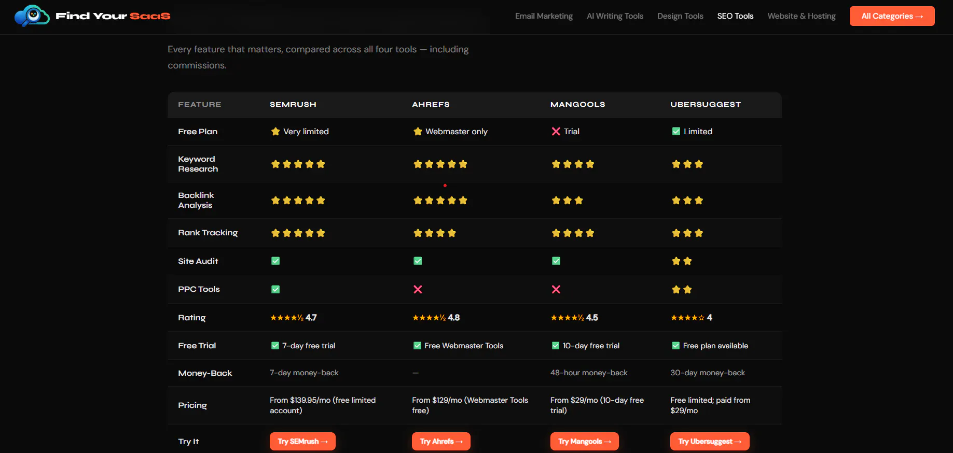Click Mangools' Rank Tracking star rating
953x453 pixels.
(573, 233)
